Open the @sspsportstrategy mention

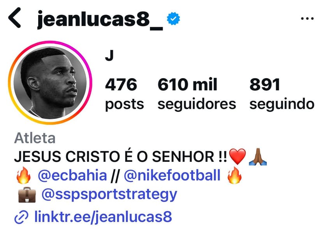(109, 194)
